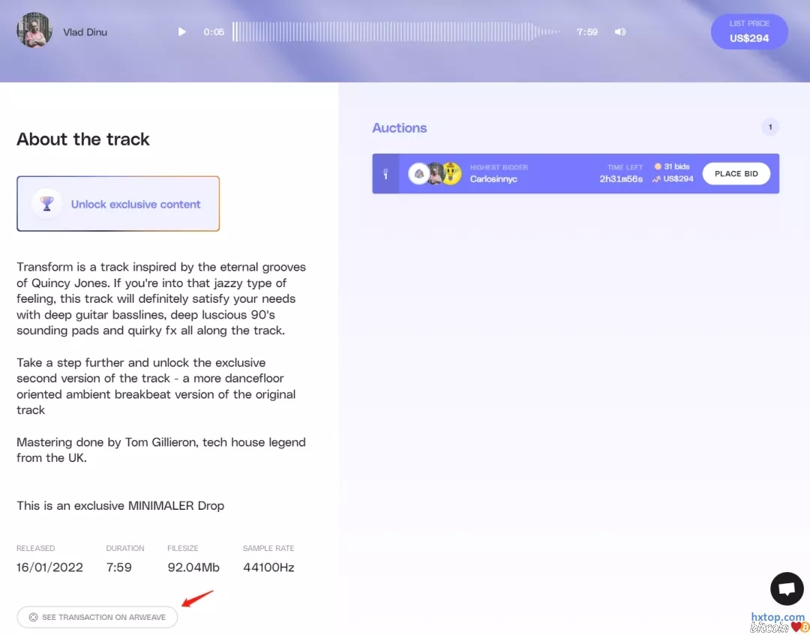Image resolution: width=810 pixels, height=635 pixels.
Task: Mute the audio with the speaker icon
Action: click(619, 31)
